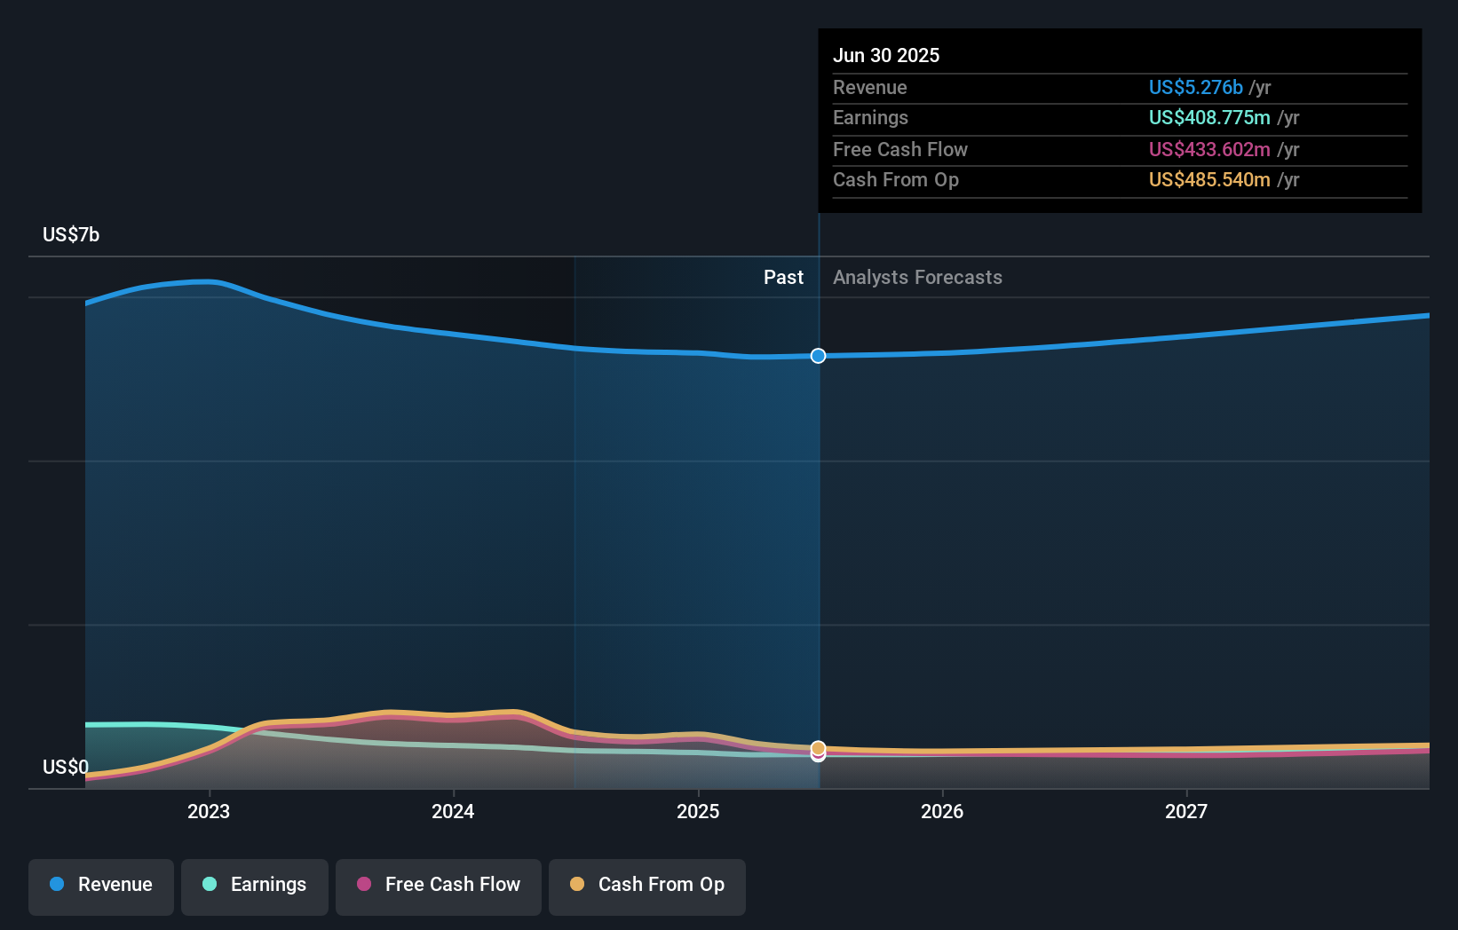Toggle the Revenue legend button
Image resolution: width=1458 pixels, height=930 pixels.
click(101, 887)
